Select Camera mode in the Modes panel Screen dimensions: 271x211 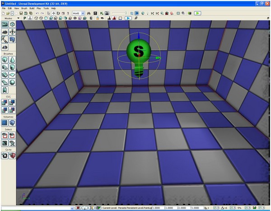[x=5, y=24]
